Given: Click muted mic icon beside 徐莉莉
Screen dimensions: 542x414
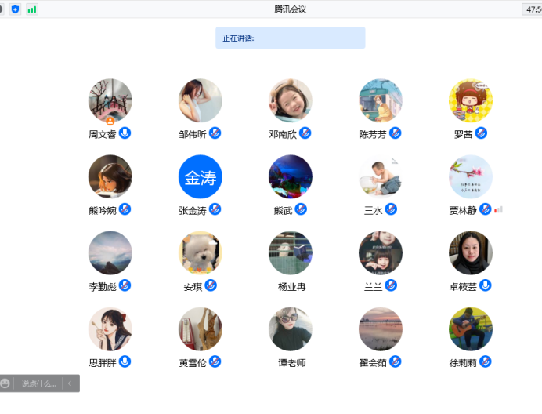Looking at the screenshot, I should (x=486, y=361).
